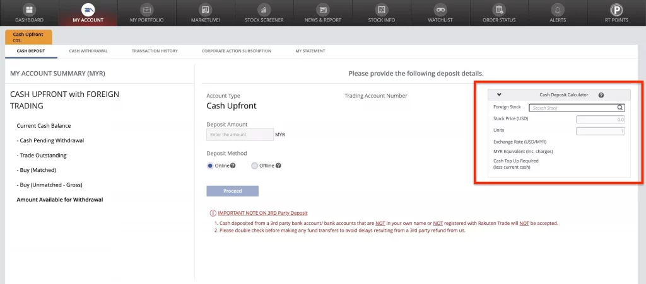Select the Offline deposit method radio button
This screenshot has height=284, width=646.
(254, 166)
